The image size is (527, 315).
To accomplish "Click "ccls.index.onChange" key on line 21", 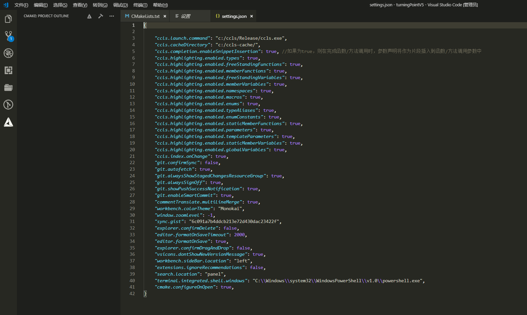I will click(x=182, y=156).
